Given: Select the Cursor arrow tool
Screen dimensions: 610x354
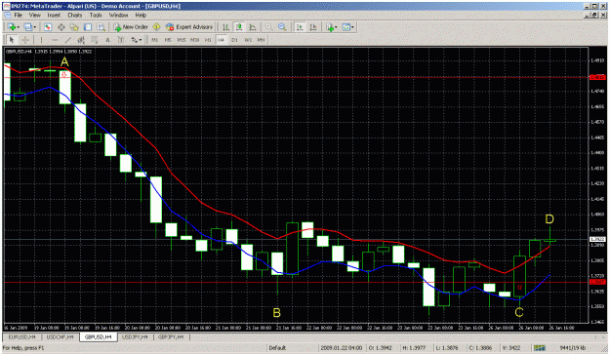Looking at the screenshot, I should [12, 40].
